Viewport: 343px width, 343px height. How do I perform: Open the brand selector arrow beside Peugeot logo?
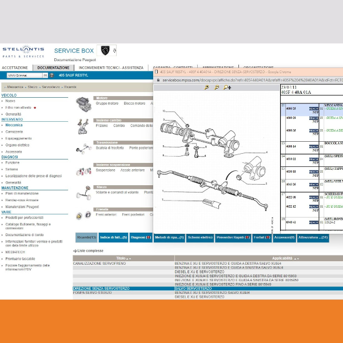click(114, 51)
